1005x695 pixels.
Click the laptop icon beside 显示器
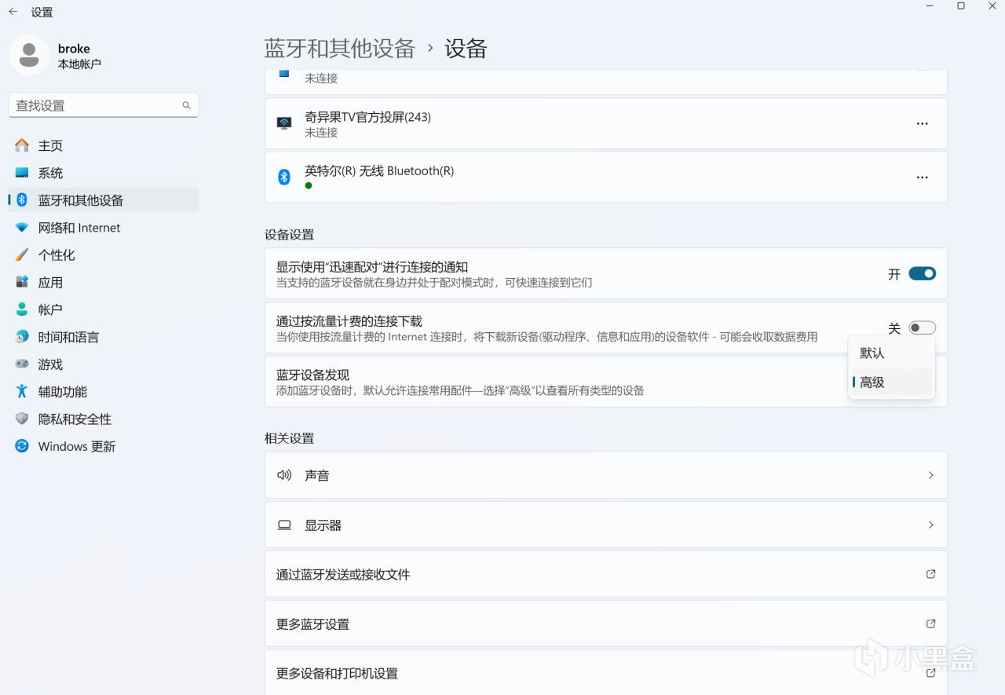tap(284, 525)
